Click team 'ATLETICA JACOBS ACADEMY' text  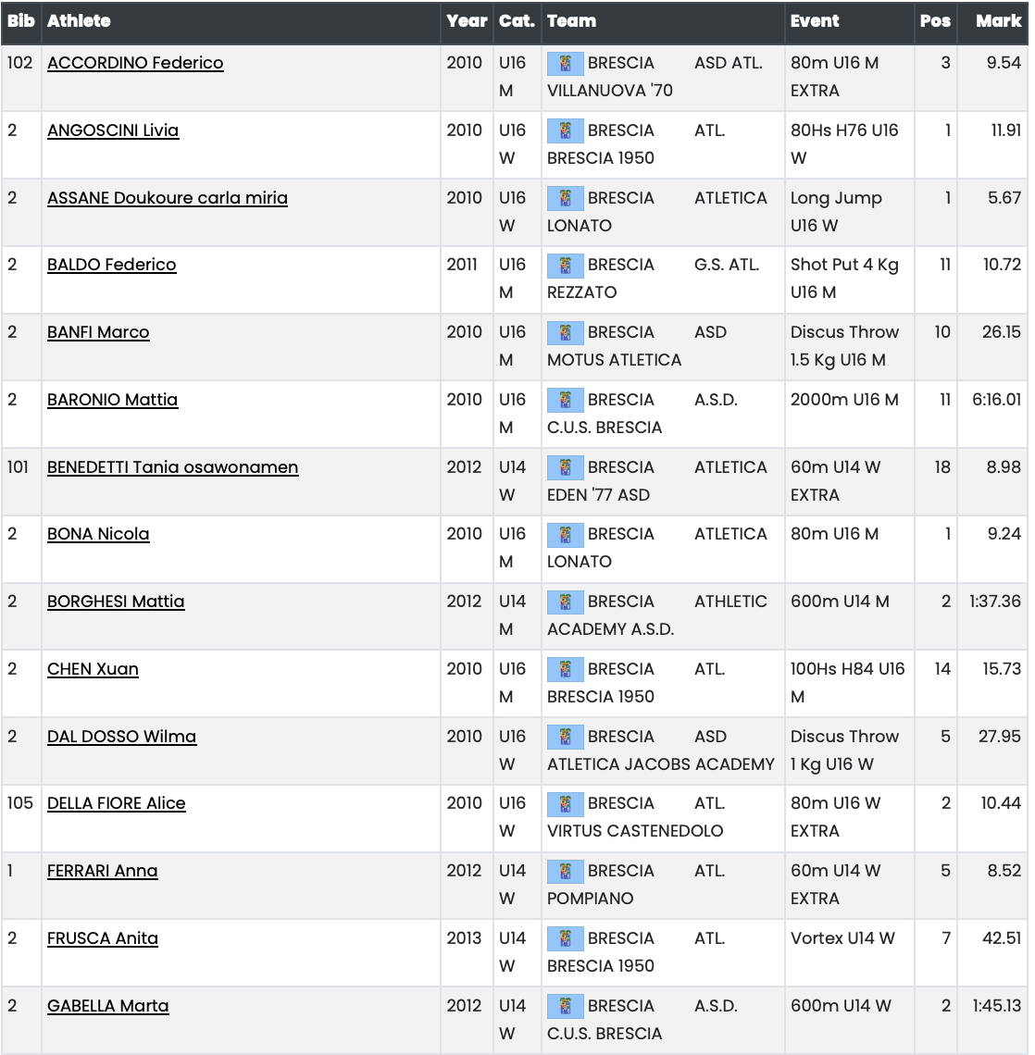tap(661, 764)
